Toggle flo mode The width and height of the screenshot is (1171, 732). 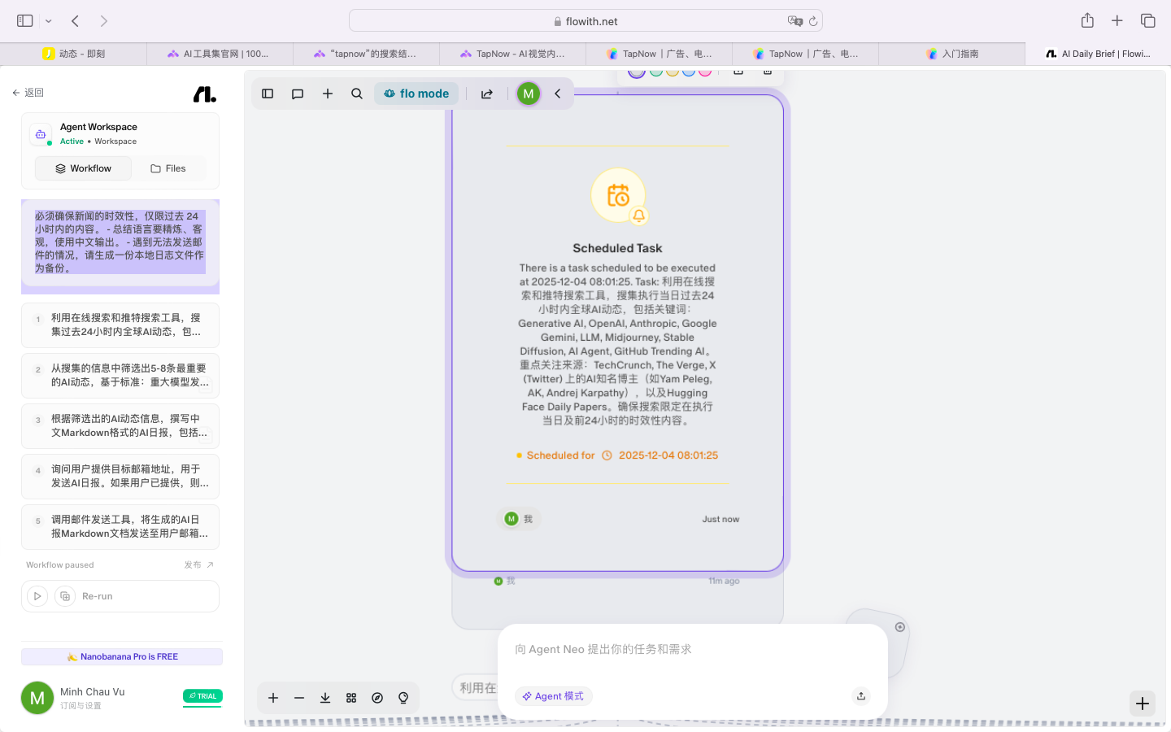point(416,94)
